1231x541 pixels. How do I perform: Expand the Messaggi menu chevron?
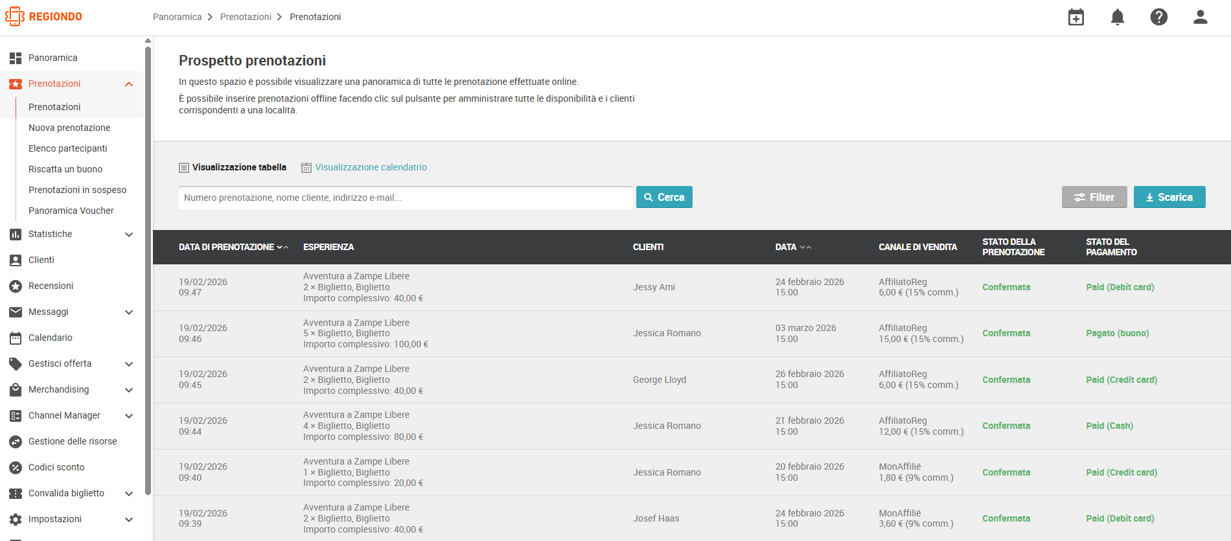pyautogui.click(x=129, y=312)
